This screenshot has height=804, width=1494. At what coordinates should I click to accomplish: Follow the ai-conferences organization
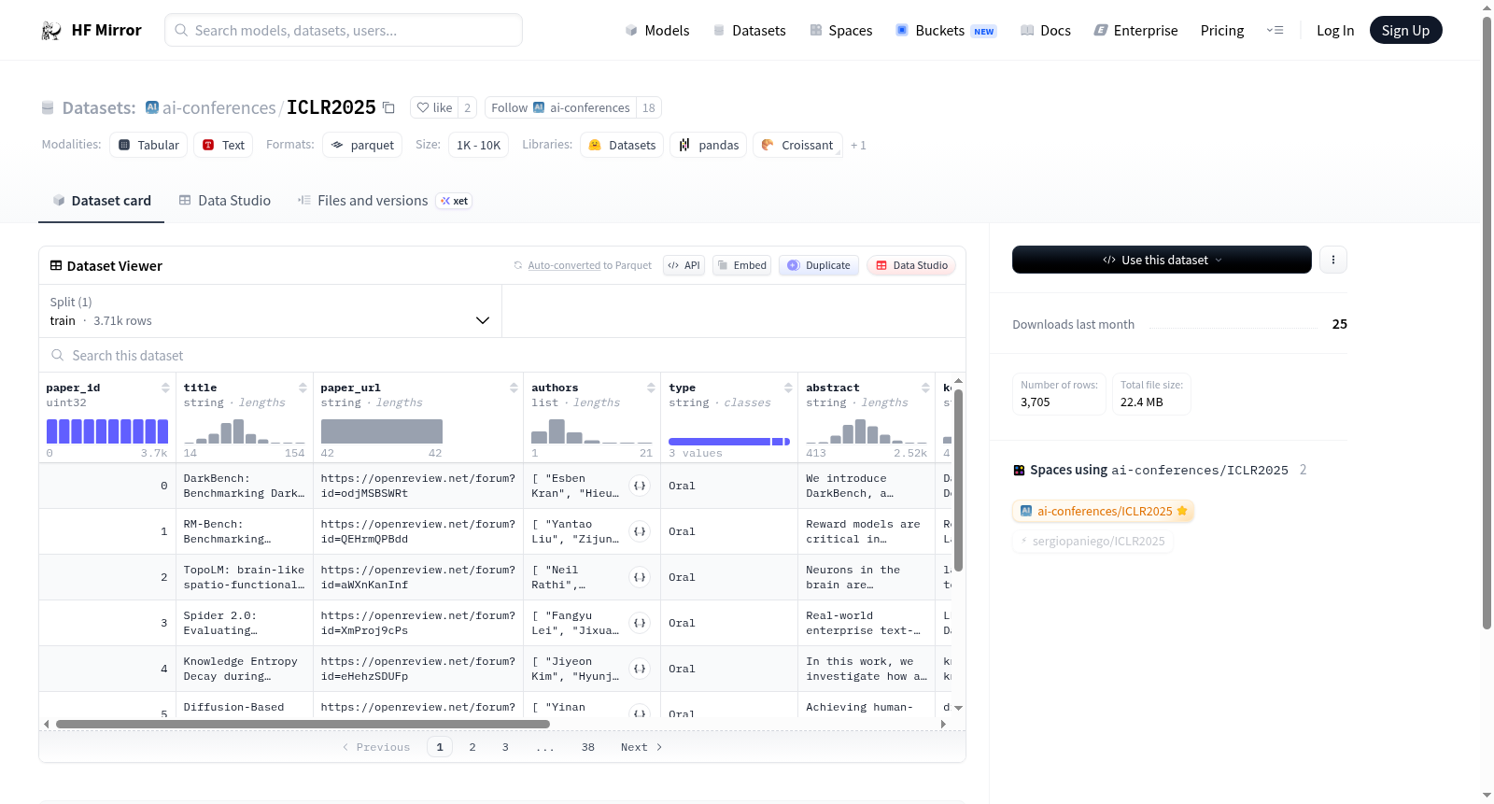[560, 108]
